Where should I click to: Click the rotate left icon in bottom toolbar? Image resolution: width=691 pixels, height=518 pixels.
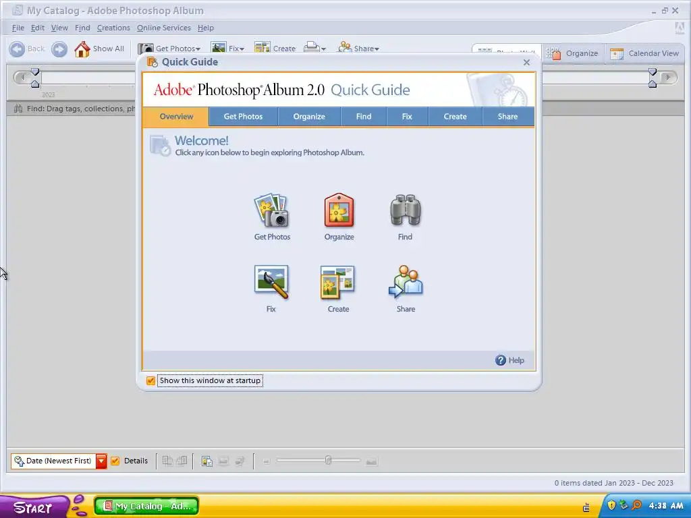click(167, 461)
